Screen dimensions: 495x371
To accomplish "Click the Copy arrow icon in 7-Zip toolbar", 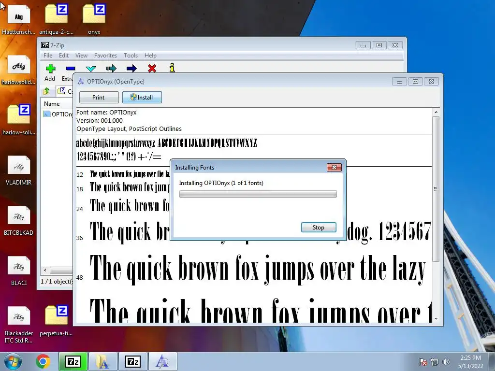I will pyautogui.click(x=111, y=68).
